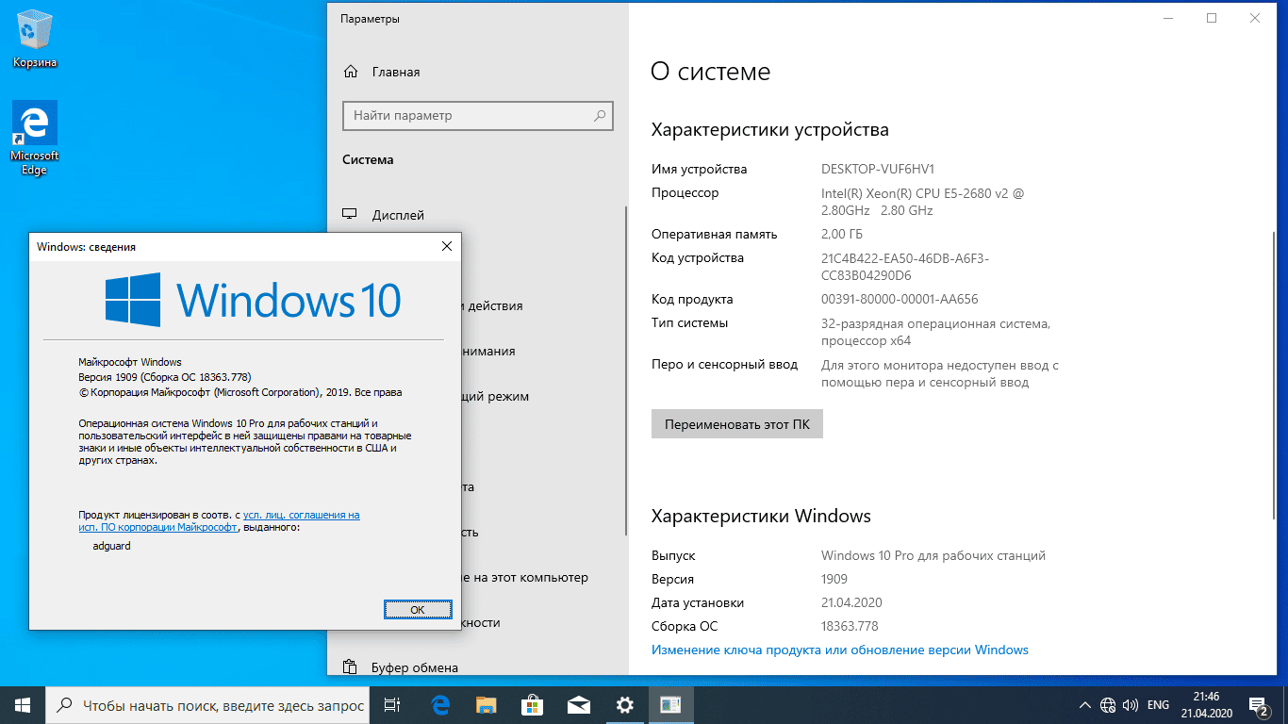
Task: Open Microsoft Store from the taskbar
Action: point(532,704)
